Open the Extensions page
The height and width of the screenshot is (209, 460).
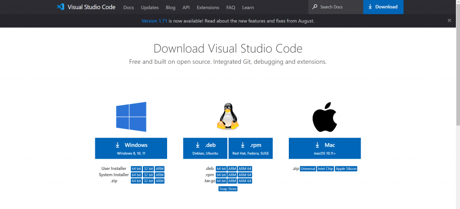208,7
